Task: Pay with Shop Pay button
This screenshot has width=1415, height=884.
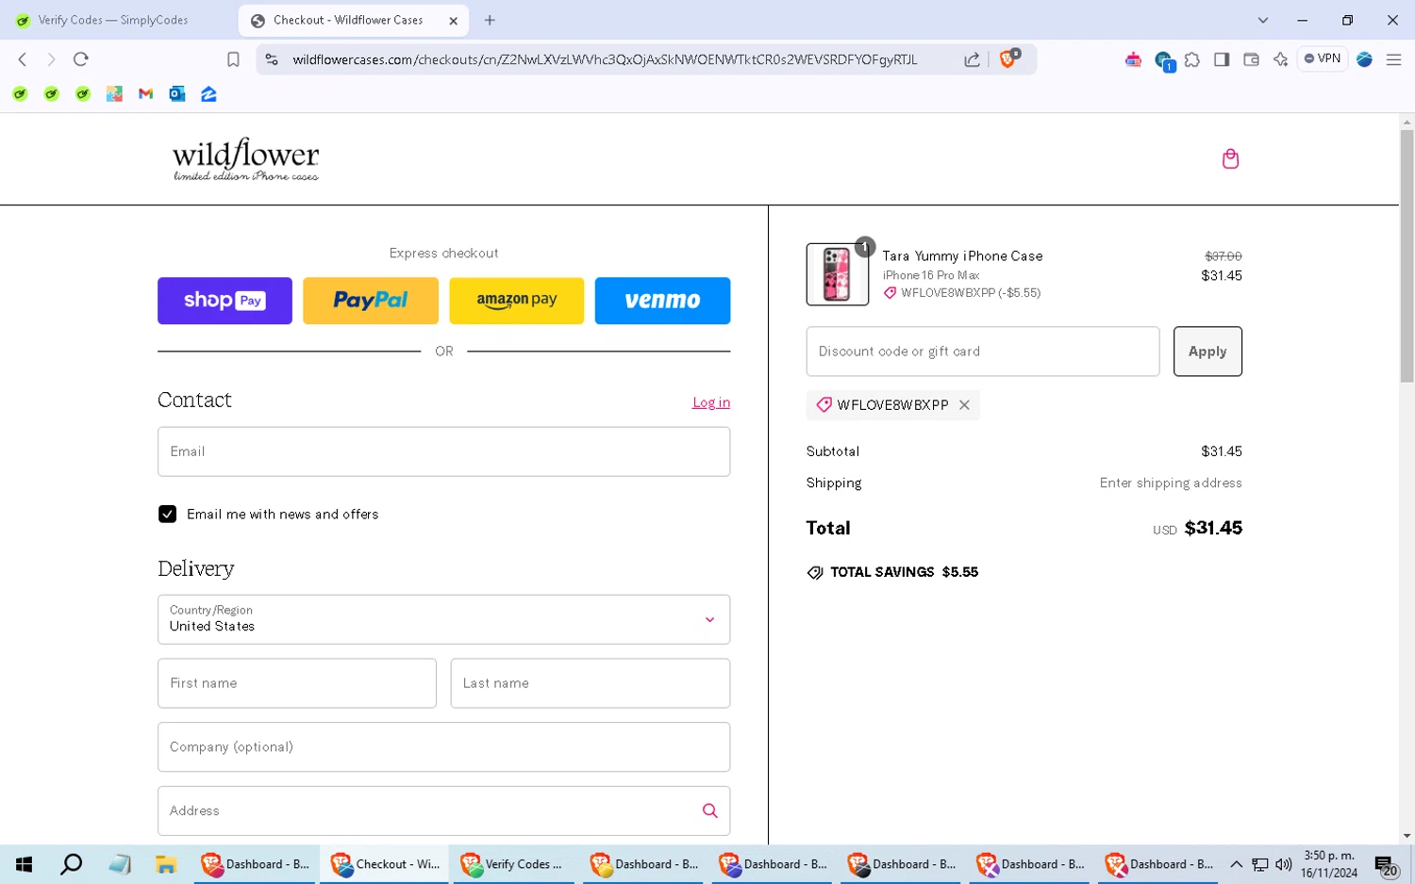Action: (x=225, y=301)
